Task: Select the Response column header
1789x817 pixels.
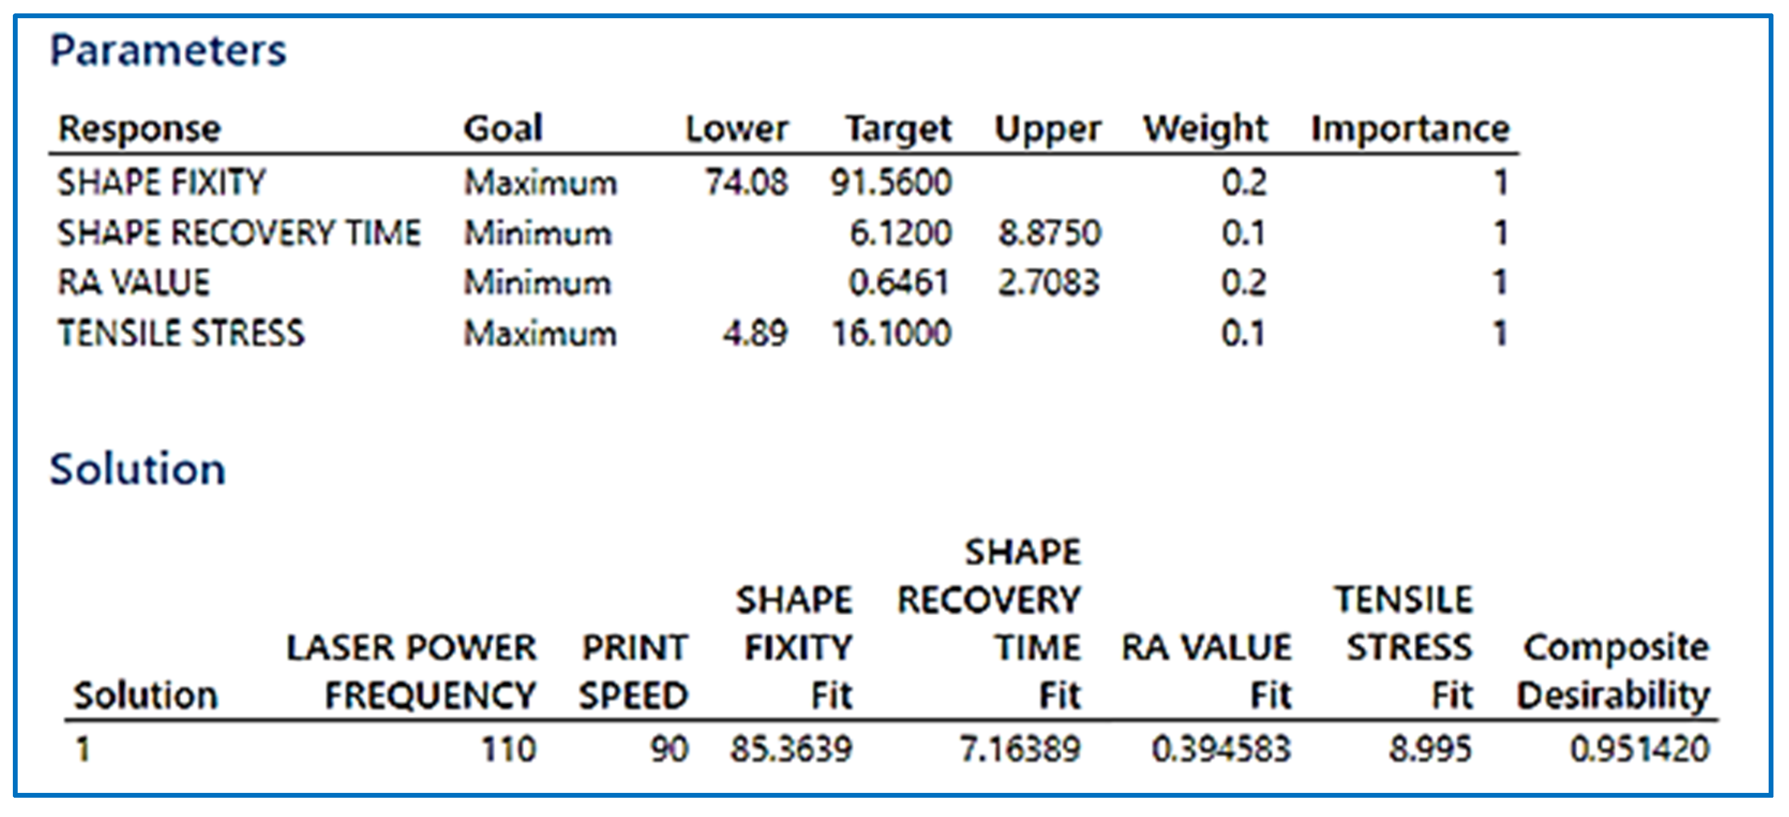Action: pyautogui.click(x=140, y=129)
